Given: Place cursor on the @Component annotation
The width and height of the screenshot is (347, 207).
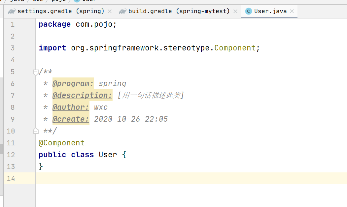Looking at the screenshot, I should pyautogui.click(x=61, y=143).
